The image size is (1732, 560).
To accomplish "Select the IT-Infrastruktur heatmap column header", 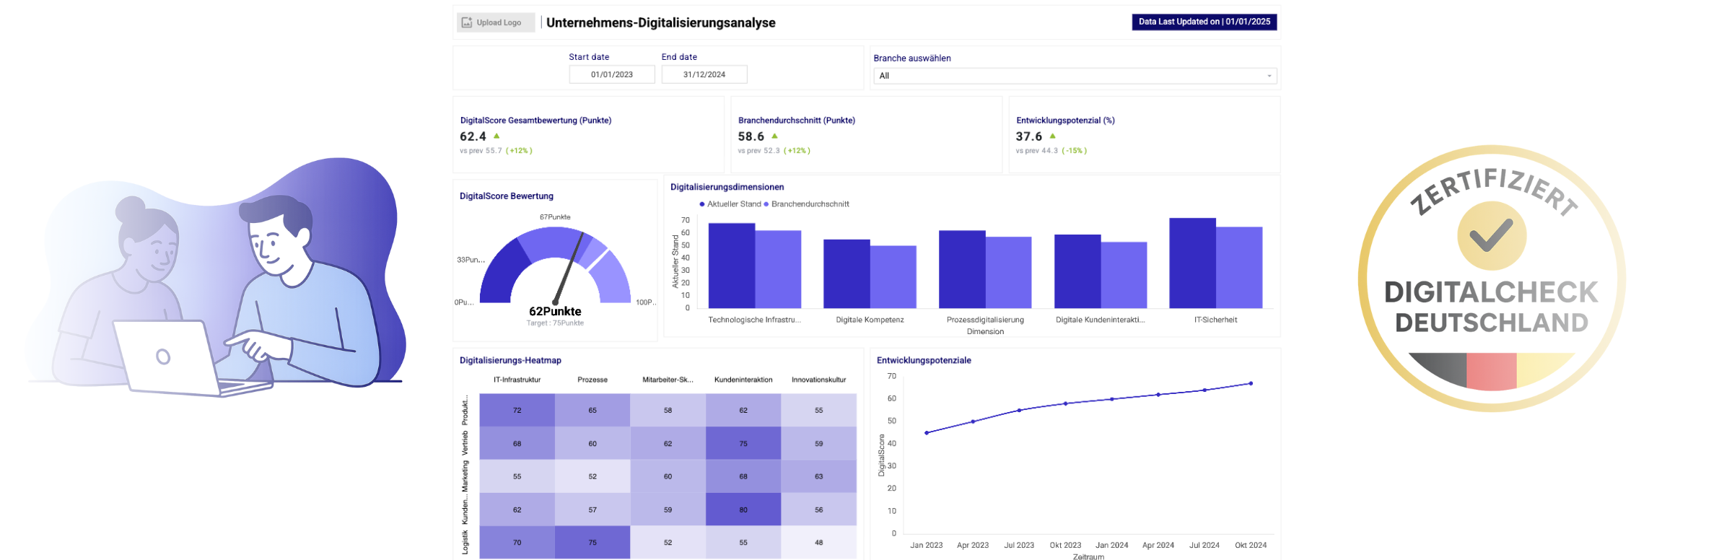I will 517,380.
